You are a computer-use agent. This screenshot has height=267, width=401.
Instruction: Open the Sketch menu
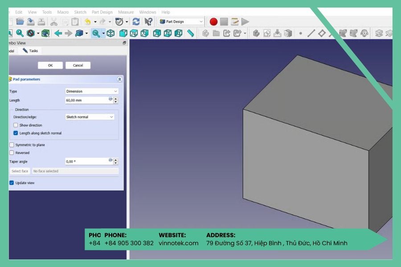pos(80,12)
